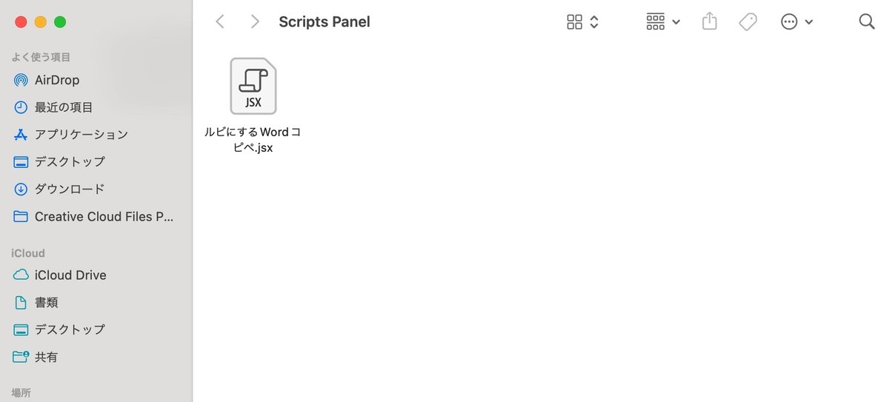The height and width of the screenshot is (402, 889).
Task: Select AirDrop in the sidebar
Action: [x=56, y=80]
